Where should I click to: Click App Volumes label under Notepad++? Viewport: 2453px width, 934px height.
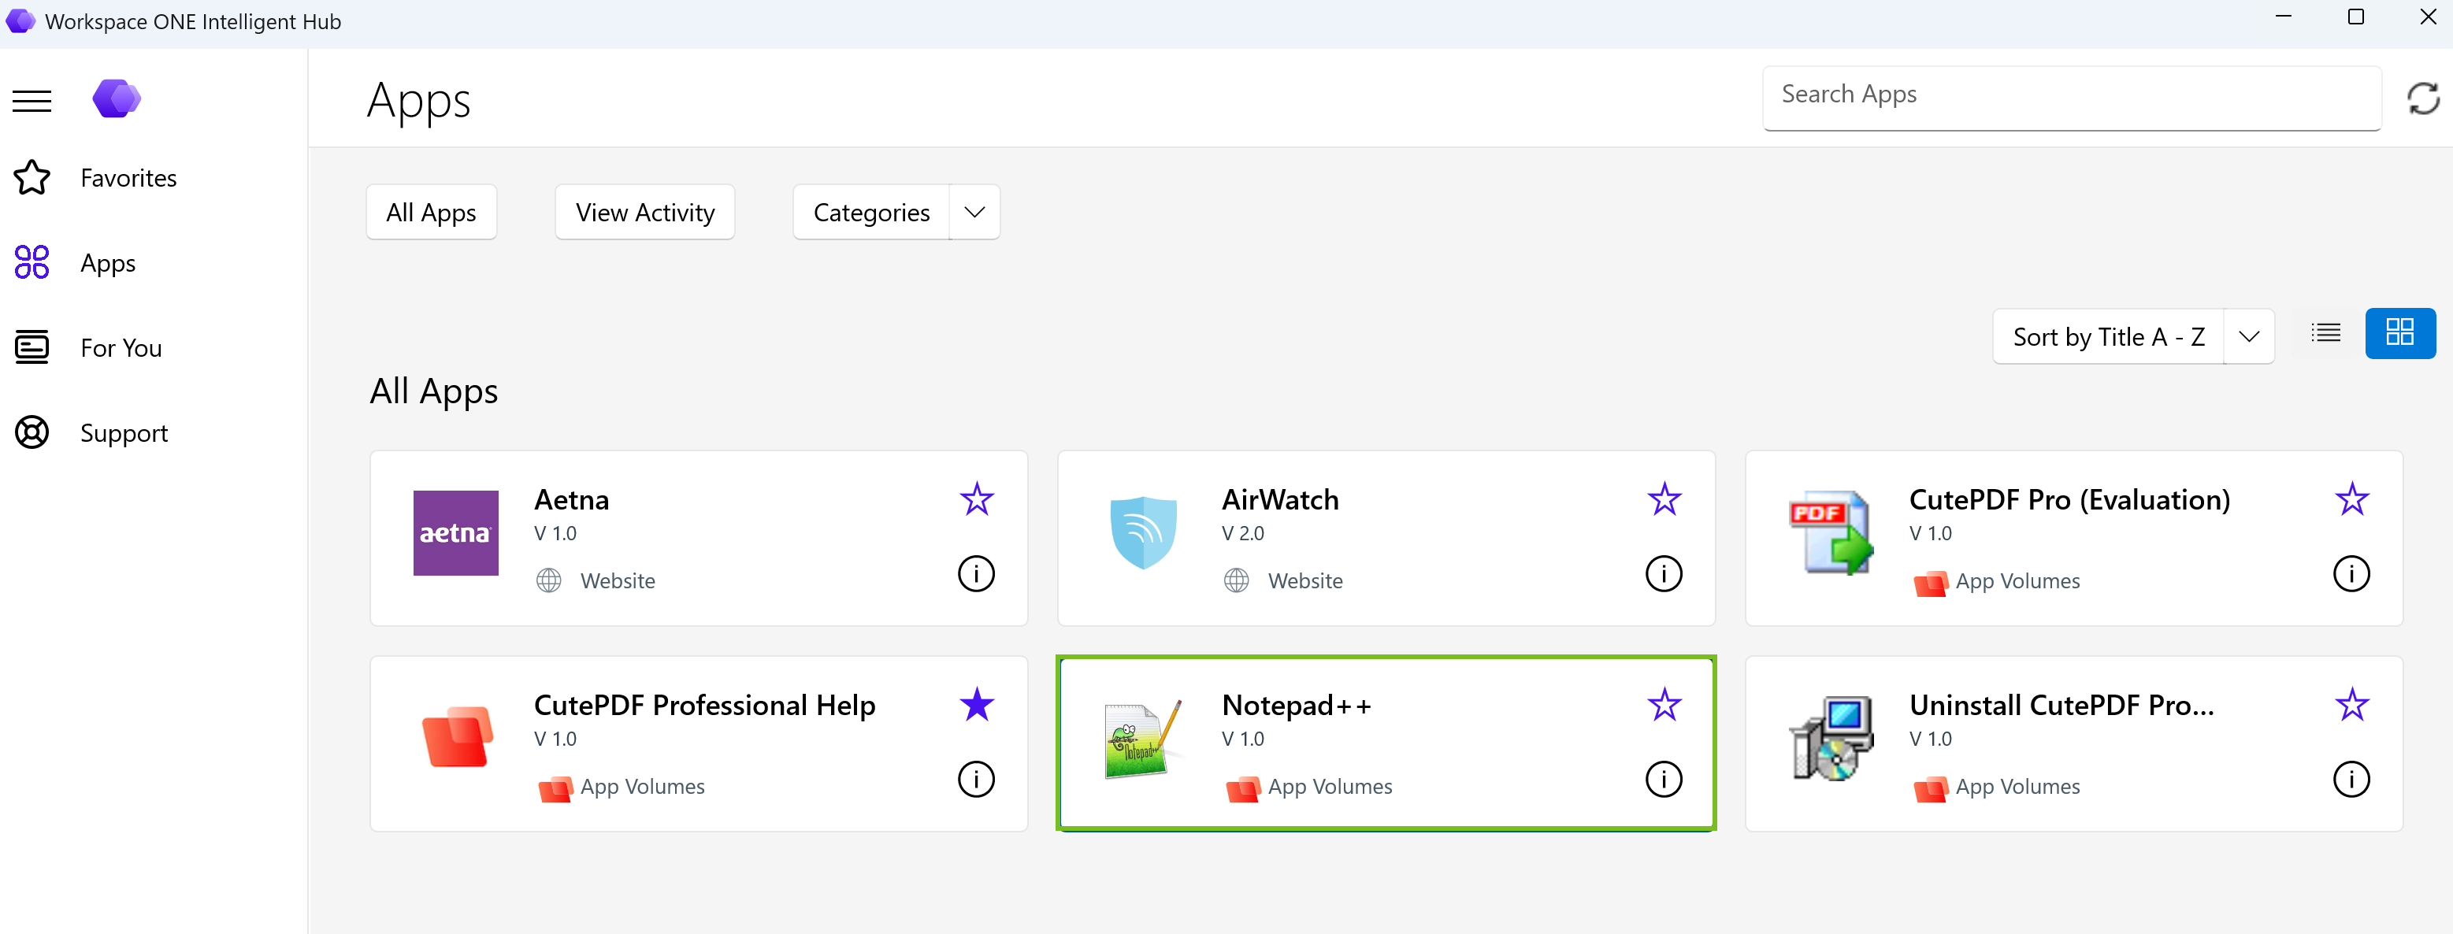[1330, 787]
